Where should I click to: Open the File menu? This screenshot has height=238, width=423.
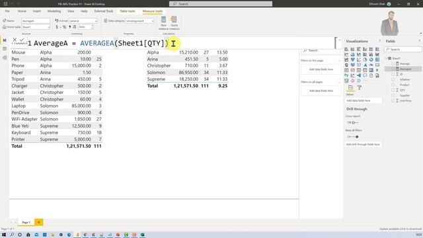point(7,11)
